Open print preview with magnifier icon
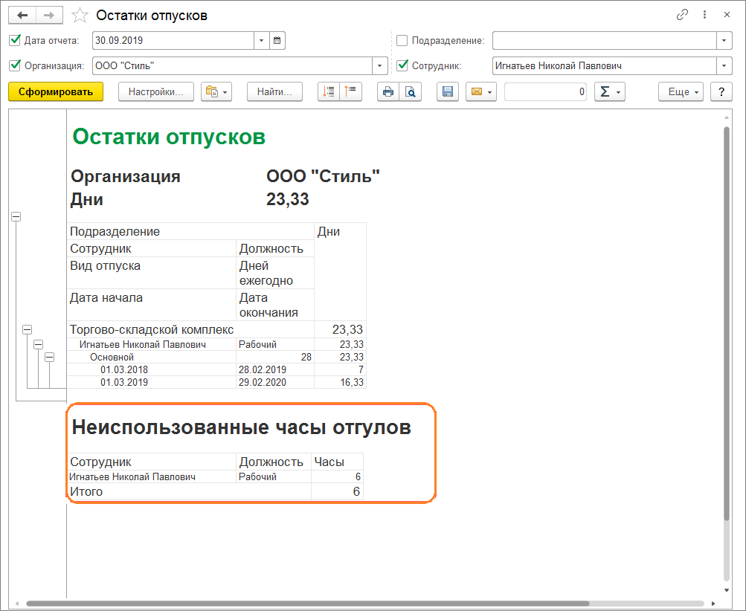 pos(410,92)
